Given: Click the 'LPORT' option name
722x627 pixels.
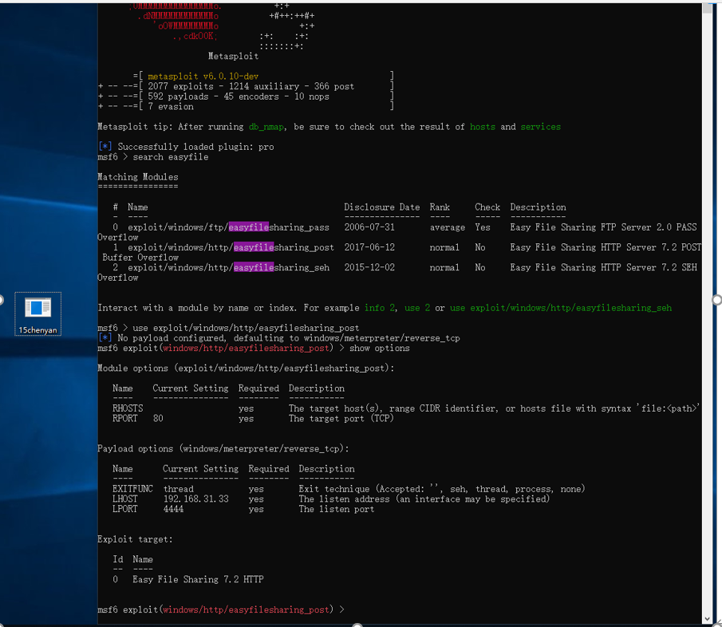Looking at the screenshot, I should (x=124, y=510).
